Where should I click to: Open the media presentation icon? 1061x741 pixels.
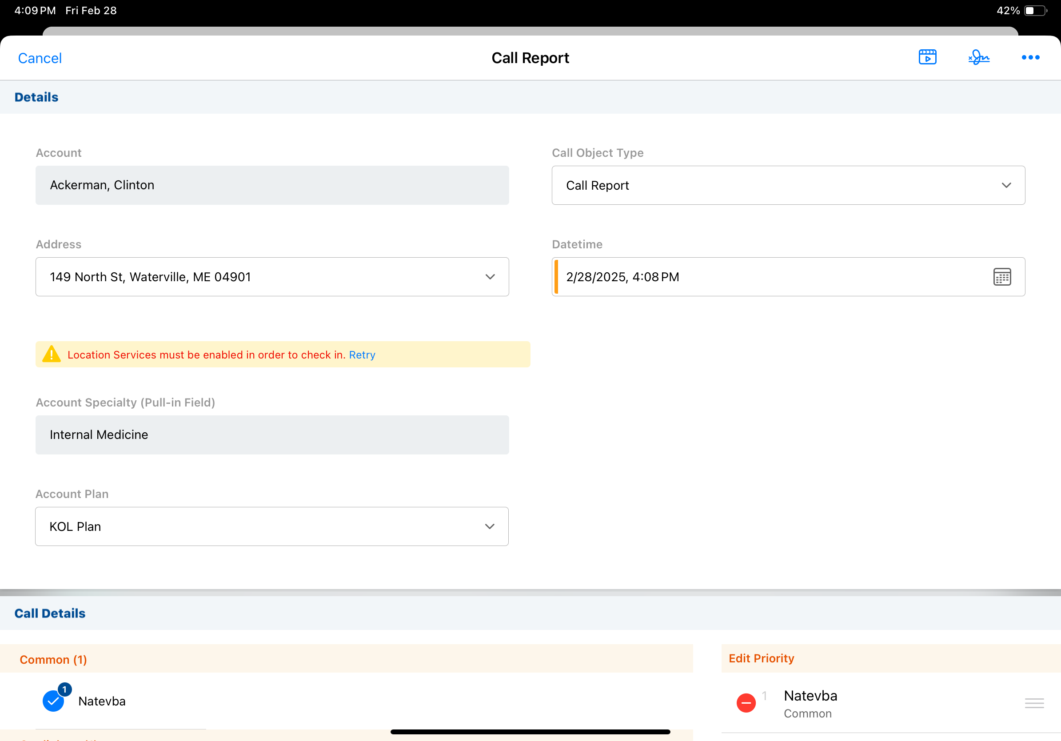[927, 57]
